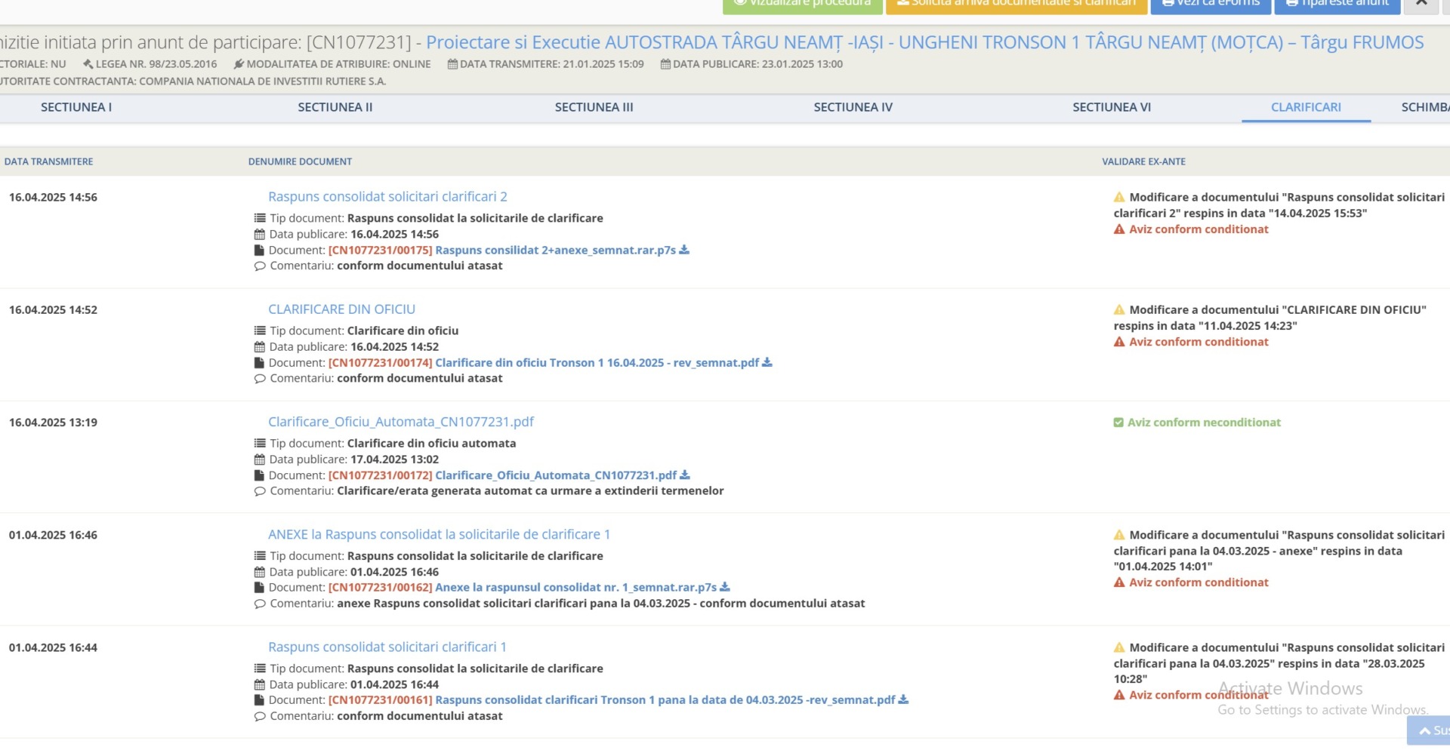Click the orange Solicita arhiva documentatie si clarificari button
The image size is (1450, 750).
1017,5
